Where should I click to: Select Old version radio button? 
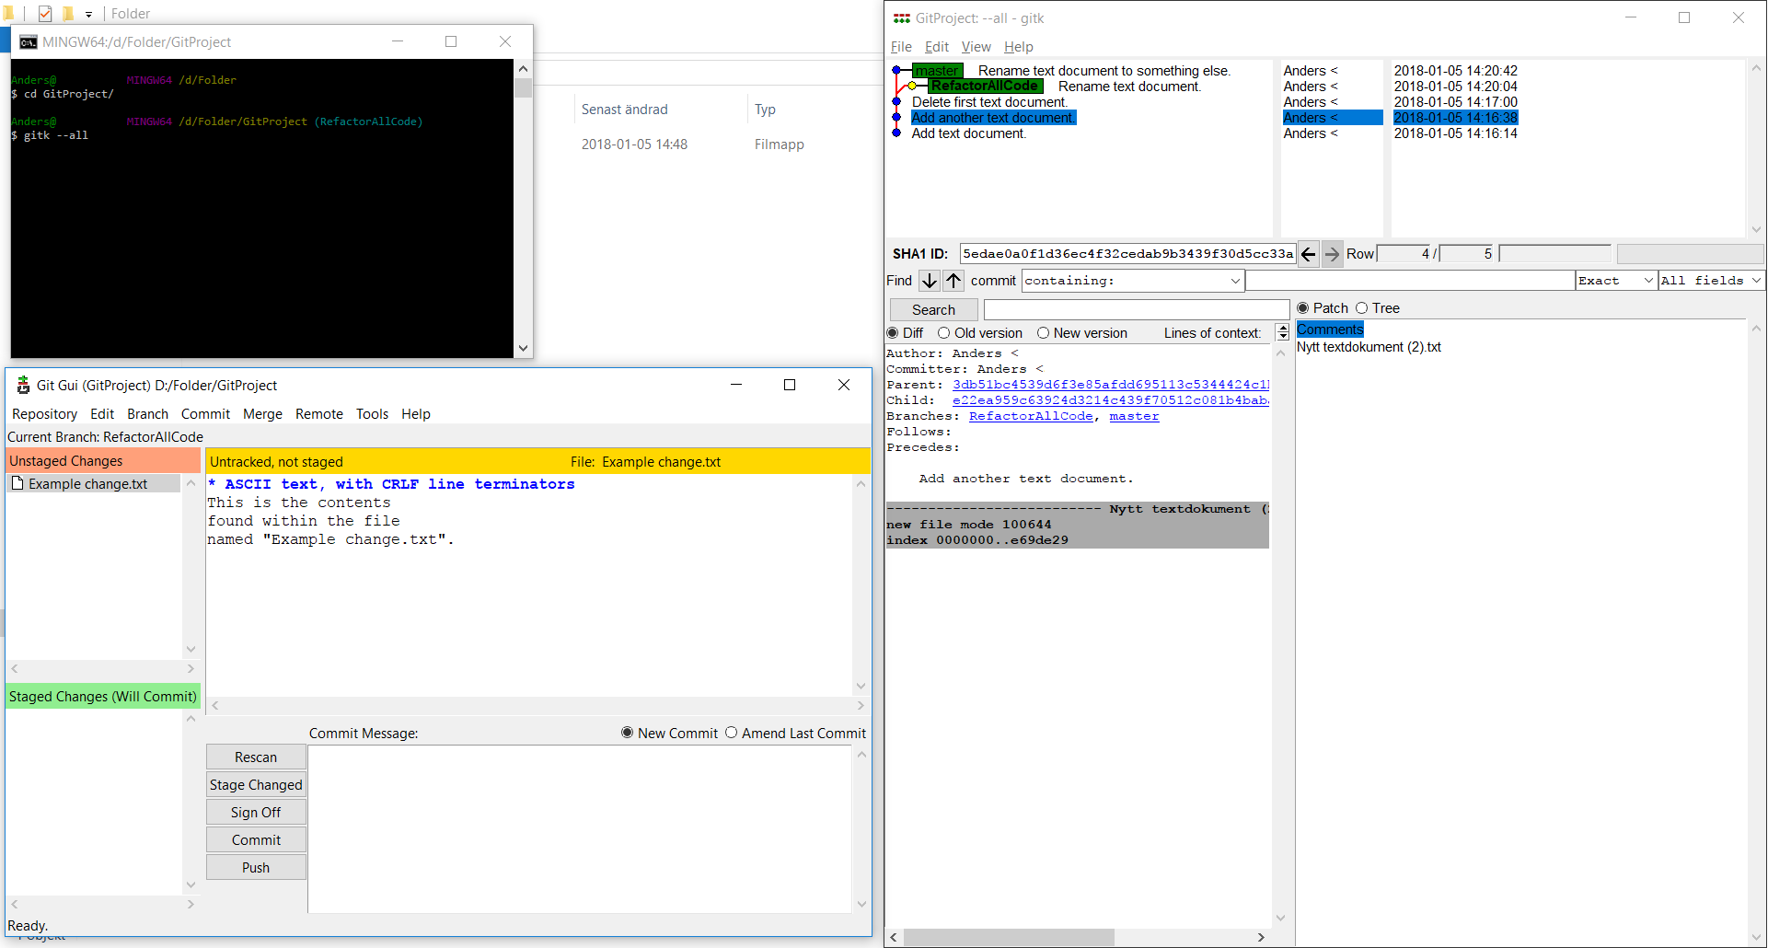point(944,333)
